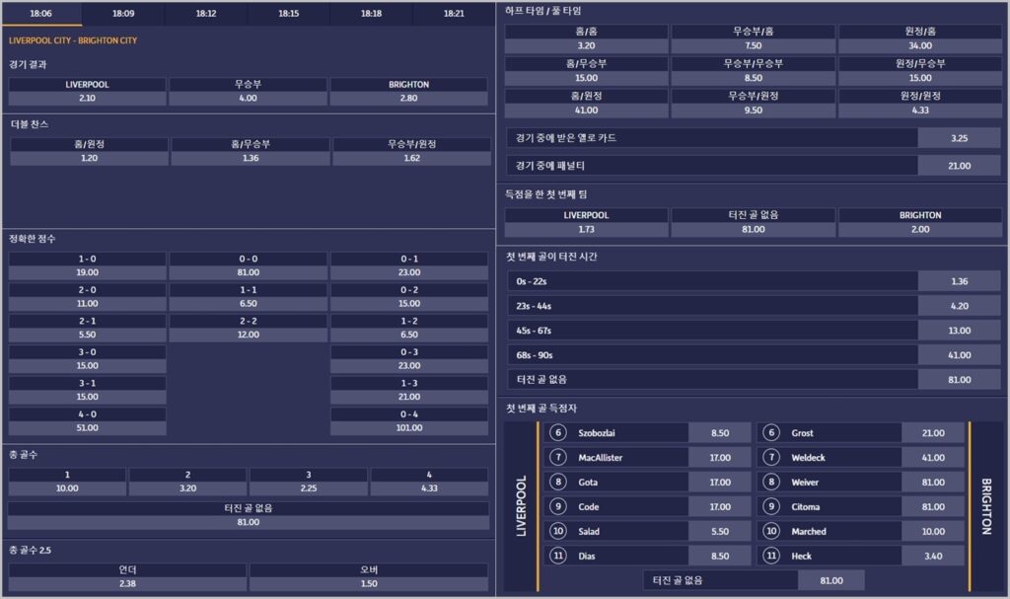The height and width of the screenshot is (599, 1010).
Task: Select 무승부/홈 half-time/full-time at 7.50
Action: pos(753,38)
